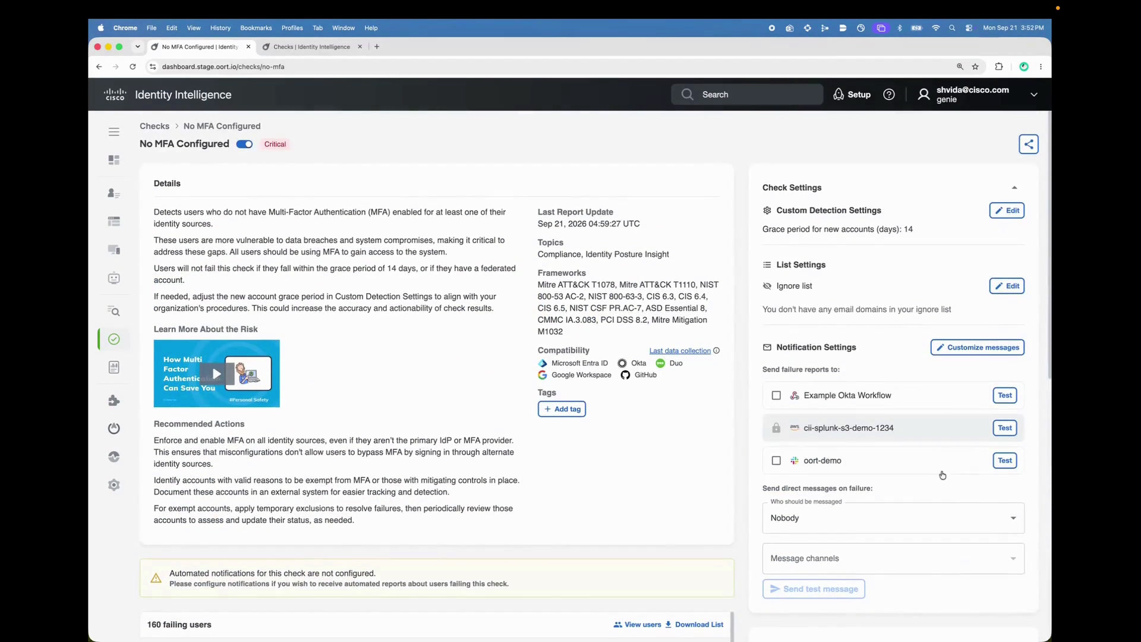Click the Customize messages button

(x=977, y=347)
